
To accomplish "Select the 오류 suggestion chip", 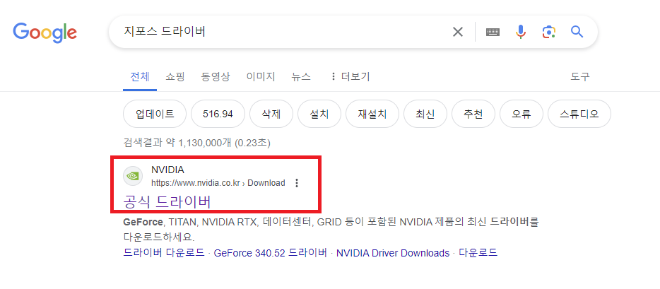I will 521,114.
